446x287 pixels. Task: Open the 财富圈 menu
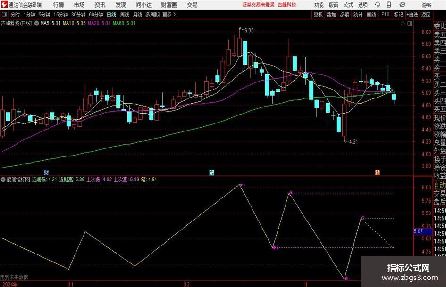[x=169, y=5]
